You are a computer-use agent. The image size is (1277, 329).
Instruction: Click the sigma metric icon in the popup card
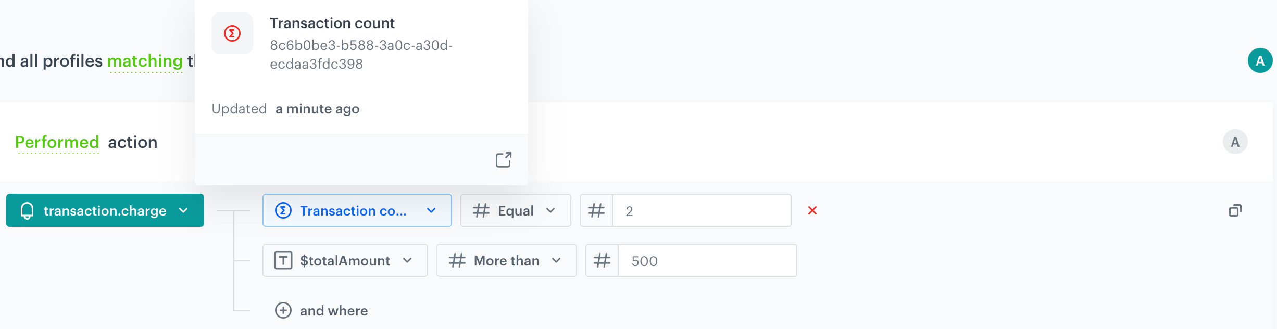232,33
